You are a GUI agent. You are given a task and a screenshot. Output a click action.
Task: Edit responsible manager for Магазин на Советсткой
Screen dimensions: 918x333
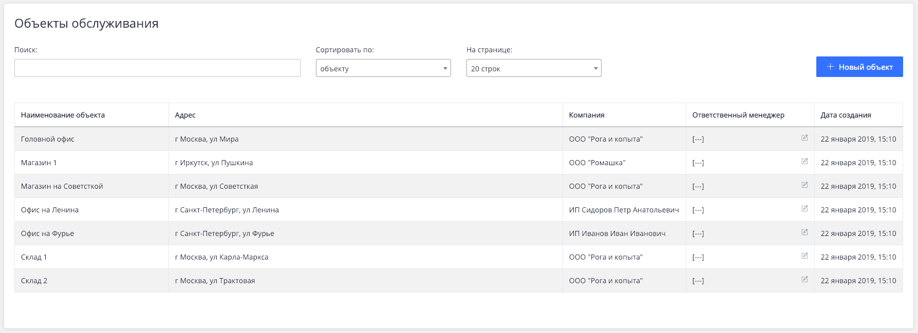pos(804,185)
